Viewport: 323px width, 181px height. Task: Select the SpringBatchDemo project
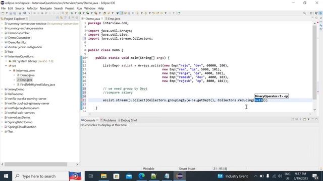point(20,122)
